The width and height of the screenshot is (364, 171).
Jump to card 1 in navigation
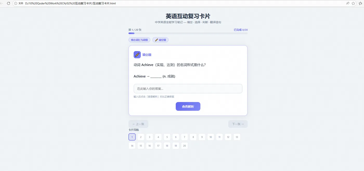(x=132, y=137)
